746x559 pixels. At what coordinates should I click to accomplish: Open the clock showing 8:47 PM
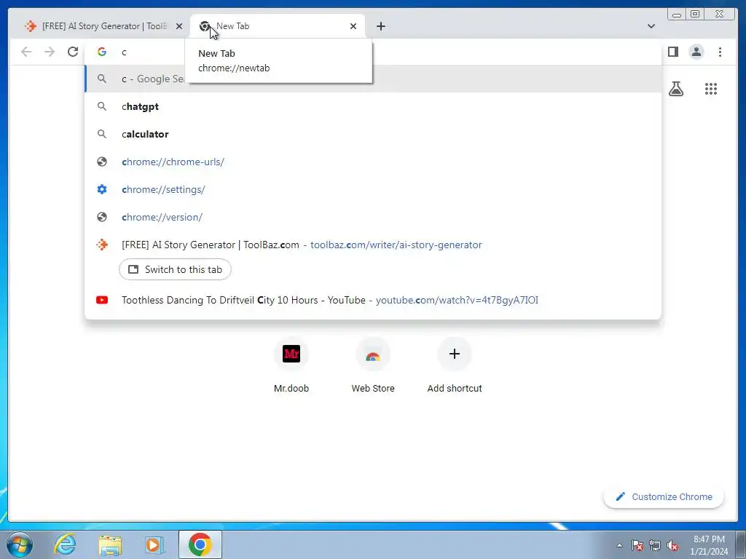709,545
